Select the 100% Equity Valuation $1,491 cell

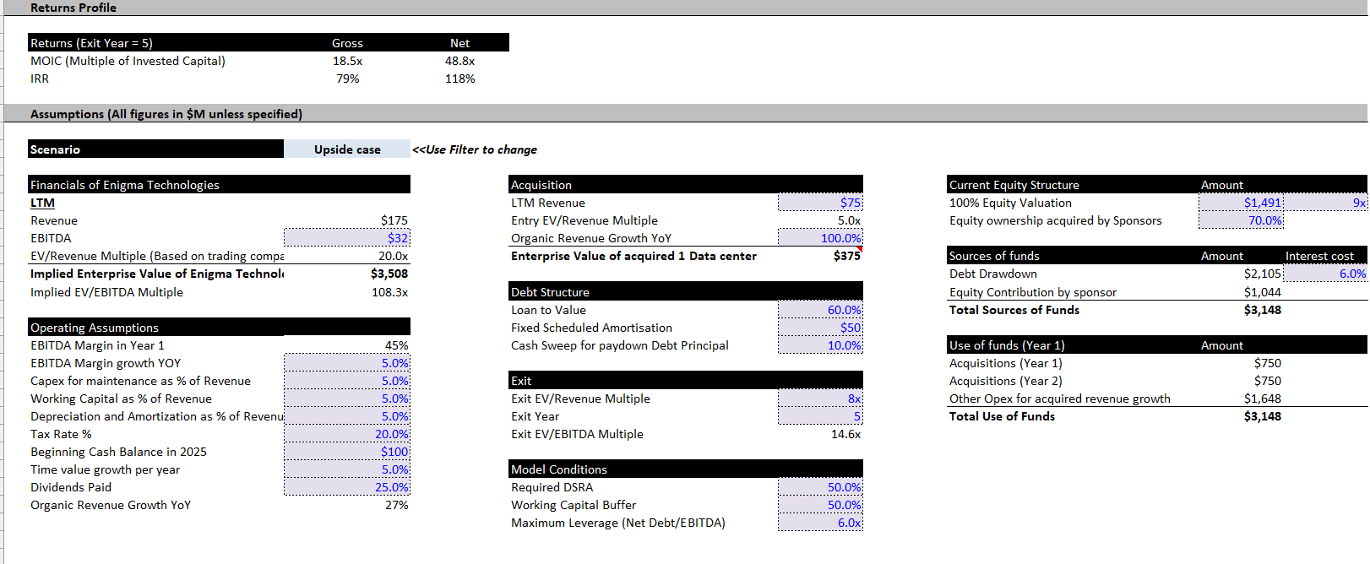[1241, 203]
